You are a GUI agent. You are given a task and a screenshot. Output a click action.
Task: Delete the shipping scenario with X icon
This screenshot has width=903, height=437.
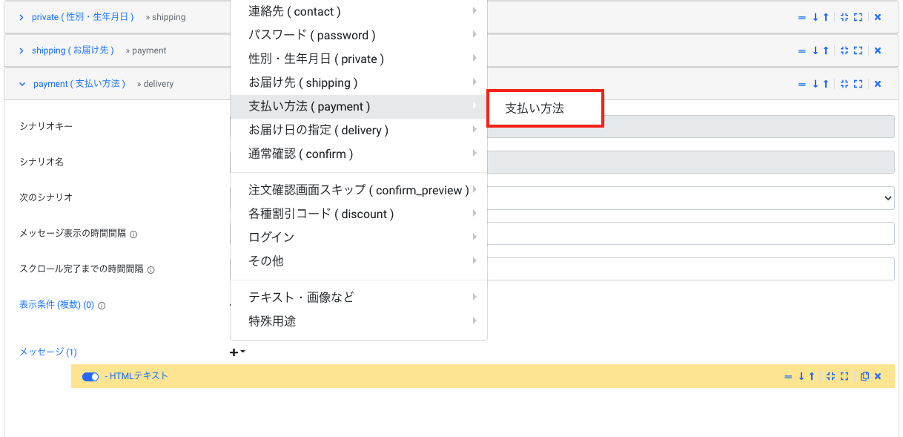(878, 50)
